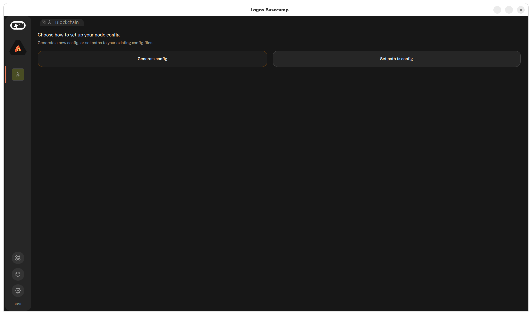The width and height of the screenshot is (532, 315).
Task: Open the orange tent Basecamp icon
Action: tap(18, 48)
